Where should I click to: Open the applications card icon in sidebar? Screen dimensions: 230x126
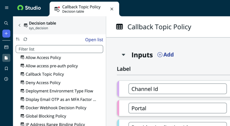(6, 47)
